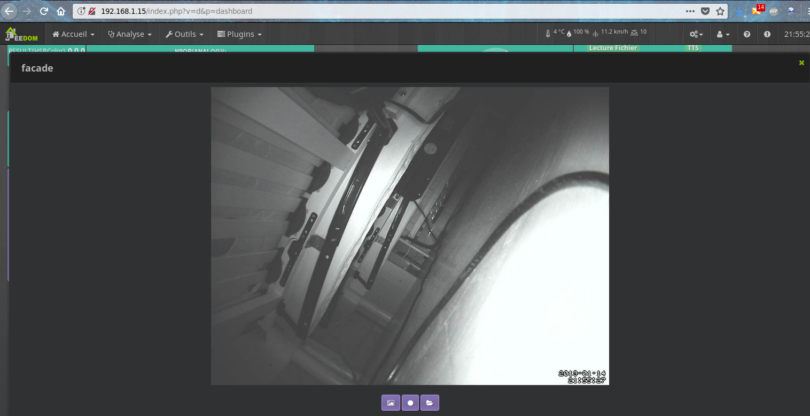Click the Jeedom logo

tap(21, 33)
